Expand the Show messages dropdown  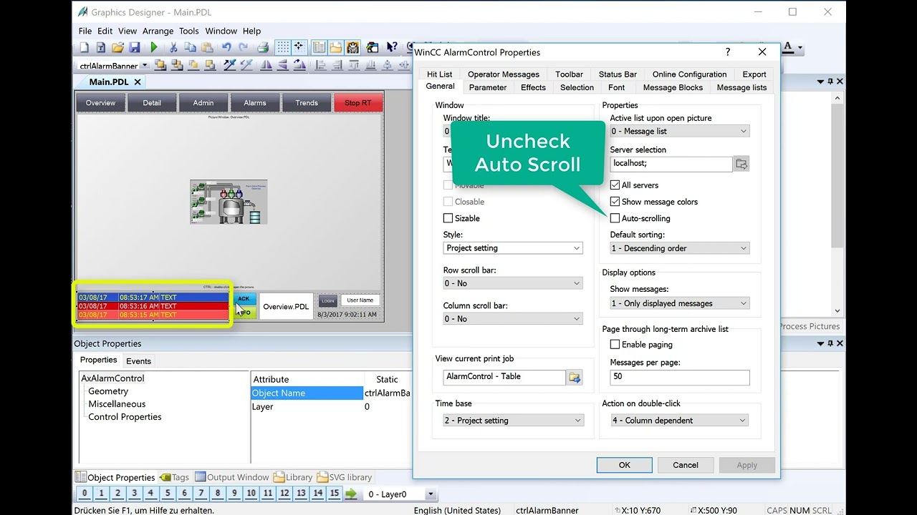tap(680, 303)
